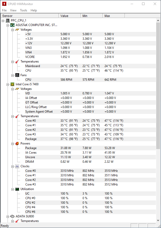This screenshot has width=161, height=228.
Task: Select the VCORE row
Action: tap(90, 57)
